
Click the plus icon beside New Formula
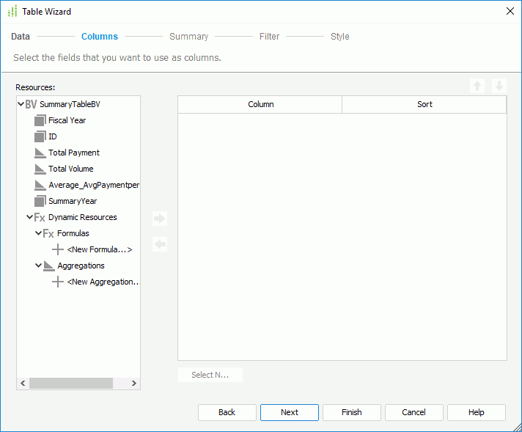pyautogui.click(x=58, y=249)
